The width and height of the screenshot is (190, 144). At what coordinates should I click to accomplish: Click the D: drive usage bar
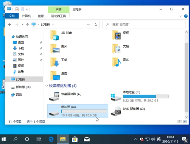[84, 111]
